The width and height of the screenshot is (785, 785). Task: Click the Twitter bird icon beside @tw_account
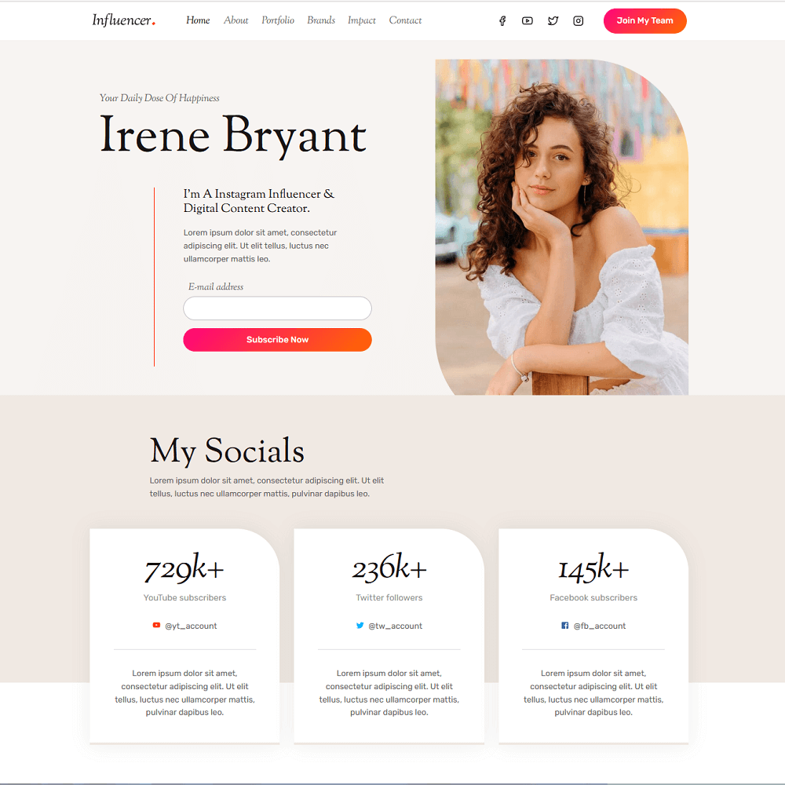[360, 626]
